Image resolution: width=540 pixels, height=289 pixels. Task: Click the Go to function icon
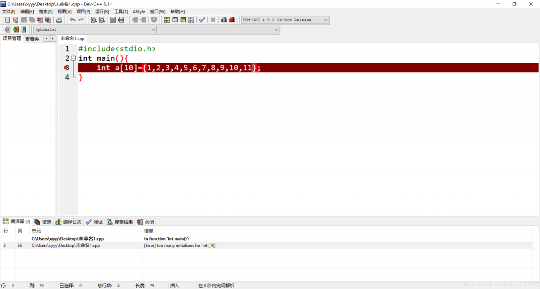(x=113, y=20)
